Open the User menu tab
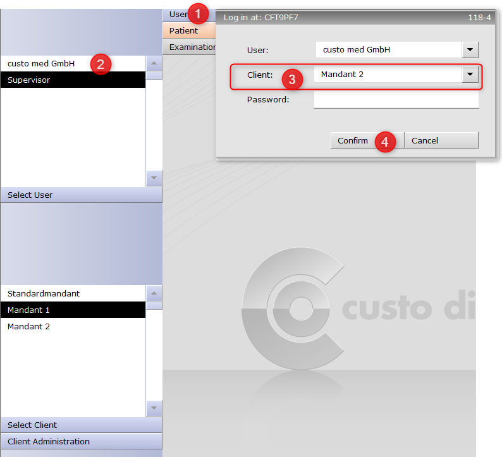502x457 pixels. pyautogui.click(x=189, y=15)
